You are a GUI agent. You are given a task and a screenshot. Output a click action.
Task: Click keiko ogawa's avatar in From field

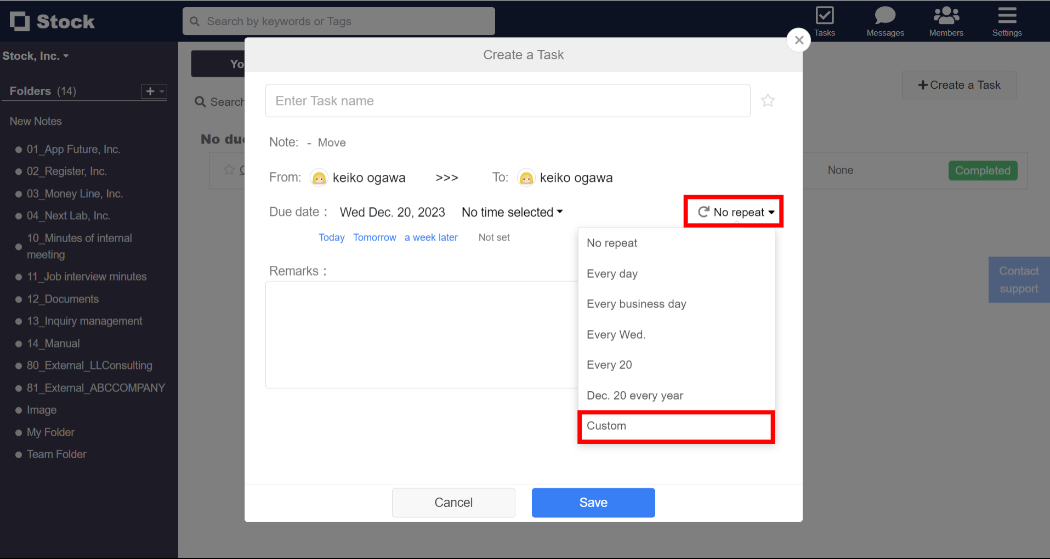(319, 177)
